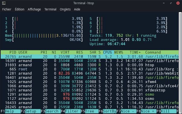Sort by the PRI column header
The height and width of the screenshot is (114, 182).
(x=44, y=52)
